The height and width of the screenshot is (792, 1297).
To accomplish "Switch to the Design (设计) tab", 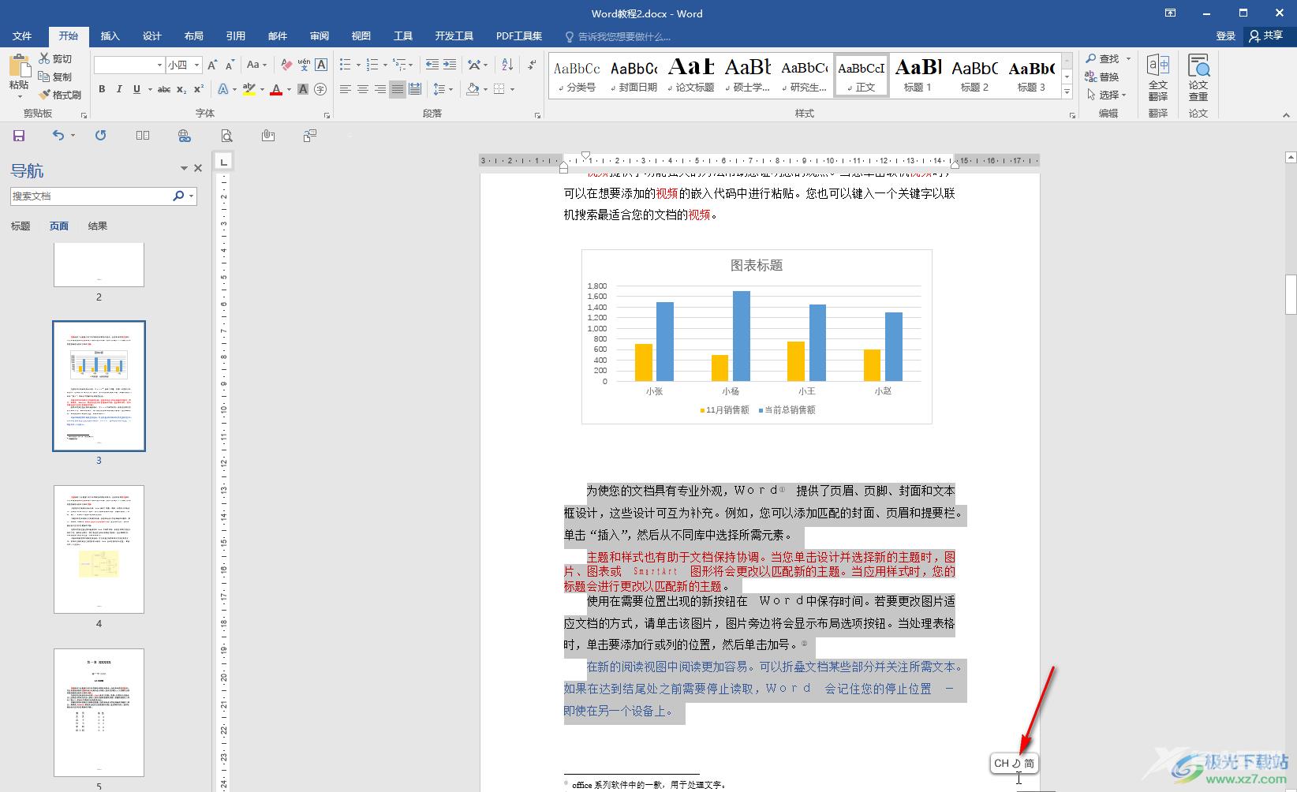I will click(x=152, y=35).
